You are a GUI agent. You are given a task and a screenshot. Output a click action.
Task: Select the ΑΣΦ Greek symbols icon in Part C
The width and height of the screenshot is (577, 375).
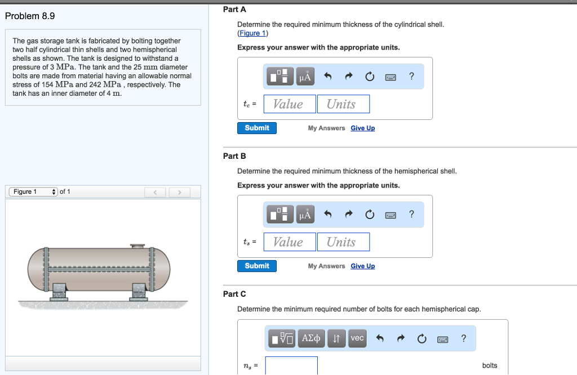tap(311, 338)
